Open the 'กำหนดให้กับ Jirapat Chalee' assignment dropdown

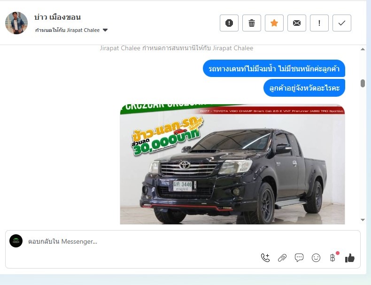[71, 30]
